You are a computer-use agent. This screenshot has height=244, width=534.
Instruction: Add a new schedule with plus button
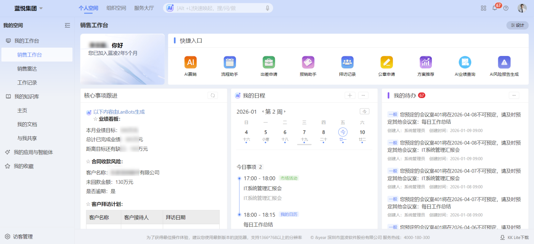tap(350, 95)
